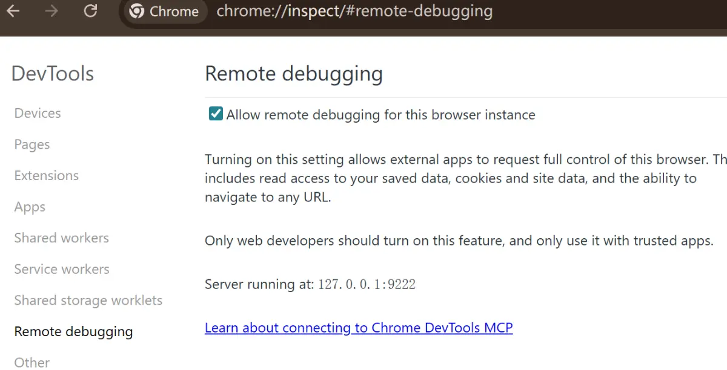Open Learn about connecting to Chrome DevTools MCP
Viewport: 727px width, 370px height.
click(x=359, y=328)
